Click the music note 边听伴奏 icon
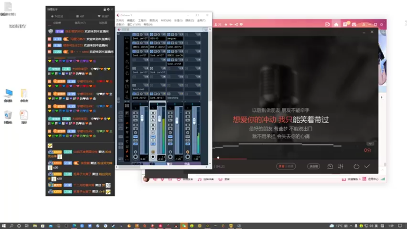The height and width of the screenshot is (229, 407). click(x=199, y=179)
